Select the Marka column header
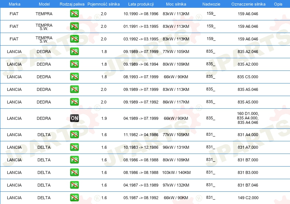Screen dimensions: 290x204 point(14,4)
